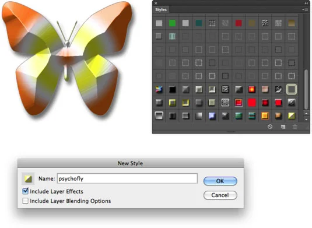
Task: Apply the flat red swatch in top row
Action: point(239,23)
